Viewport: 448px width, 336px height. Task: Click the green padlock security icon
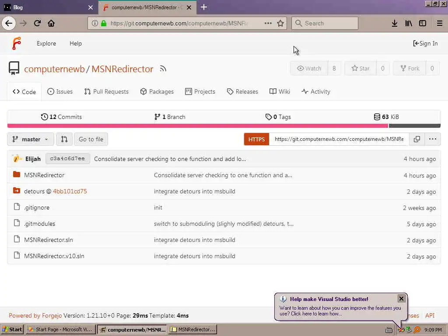(104, 23)
